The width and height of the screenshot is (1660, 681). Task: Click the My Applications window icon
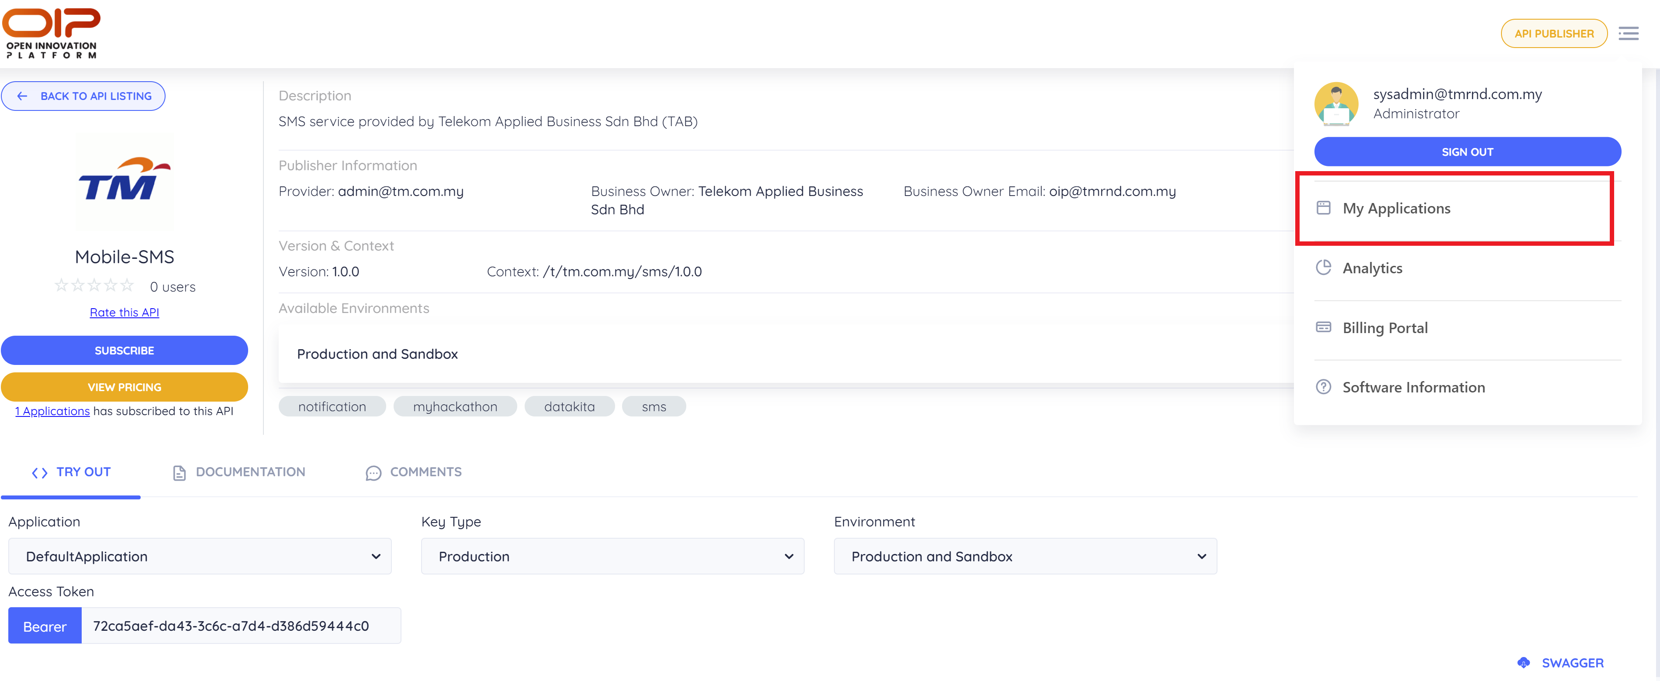pyautogui.click(x=1323, y=208)
